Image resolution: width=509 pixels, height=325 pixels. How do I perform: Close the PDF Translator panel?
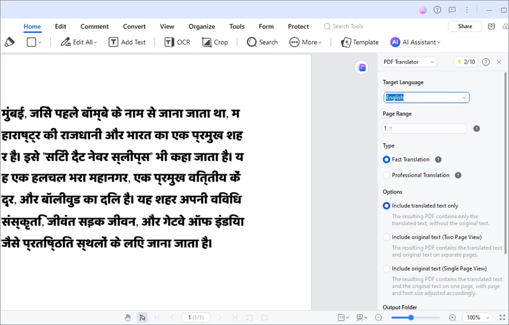pos(499,62)
